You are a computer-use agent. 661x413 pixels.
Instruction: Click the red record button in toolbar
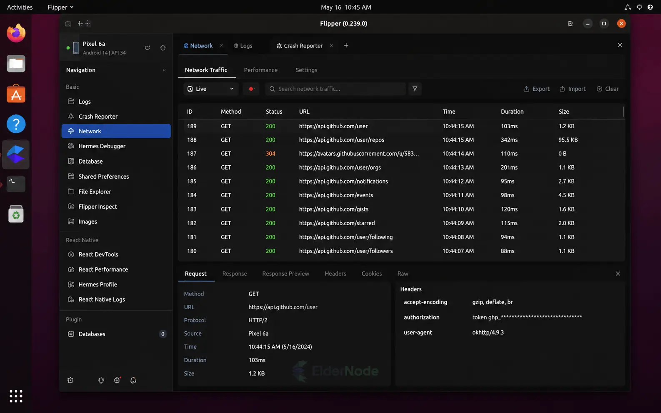[x=251, y=89]
